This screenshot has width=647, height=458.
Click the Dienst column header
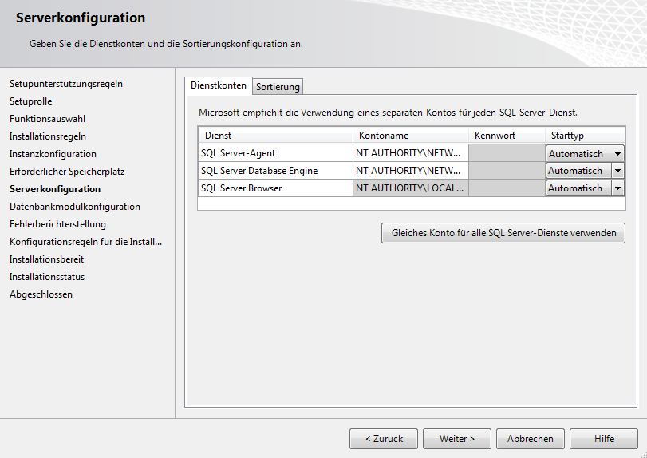275,136
